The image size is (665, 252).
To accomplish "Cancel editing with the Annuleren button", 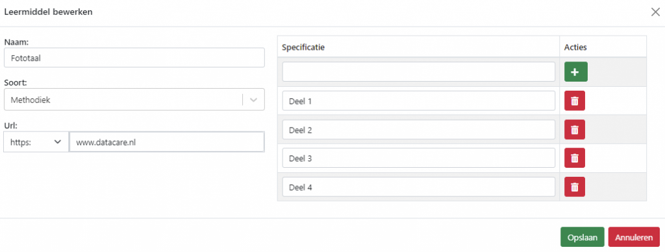I will pos(634,237).
